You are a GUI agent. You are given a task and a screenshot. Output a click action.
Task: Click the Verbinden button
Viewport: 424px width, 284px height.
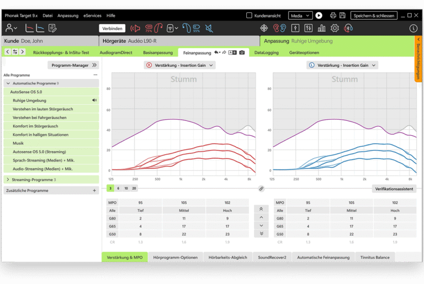tap(112, 28)
